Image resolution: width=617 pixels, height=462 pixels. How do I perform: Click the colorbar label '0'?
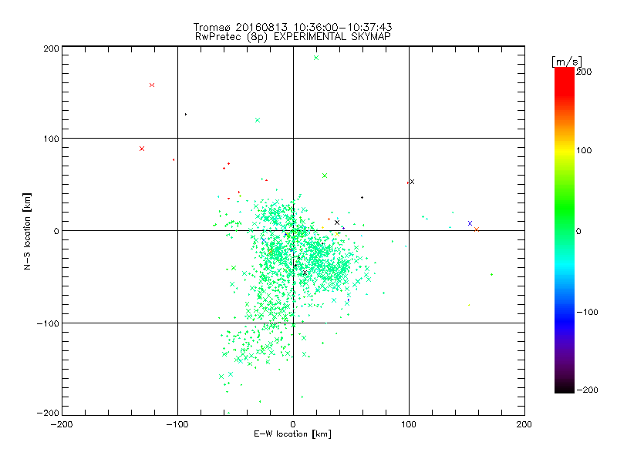click(578, 231)
